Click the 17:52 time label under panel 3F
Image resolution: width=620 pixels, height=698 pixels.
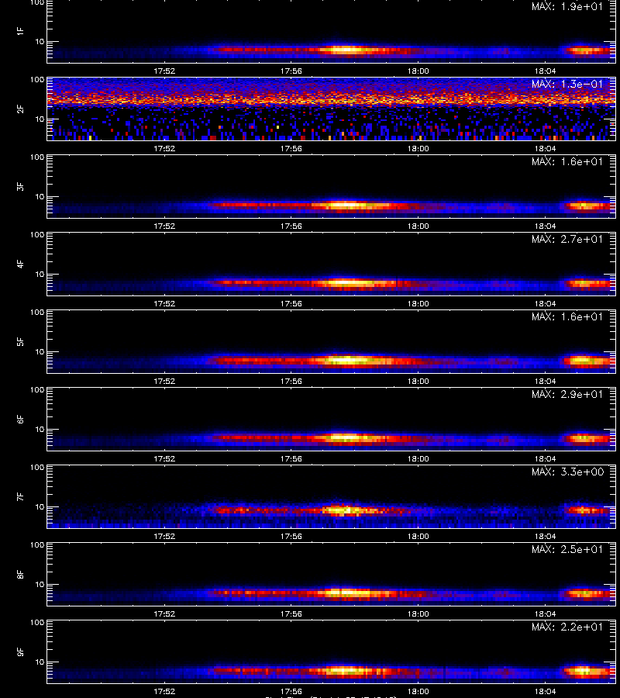point(164,226)
